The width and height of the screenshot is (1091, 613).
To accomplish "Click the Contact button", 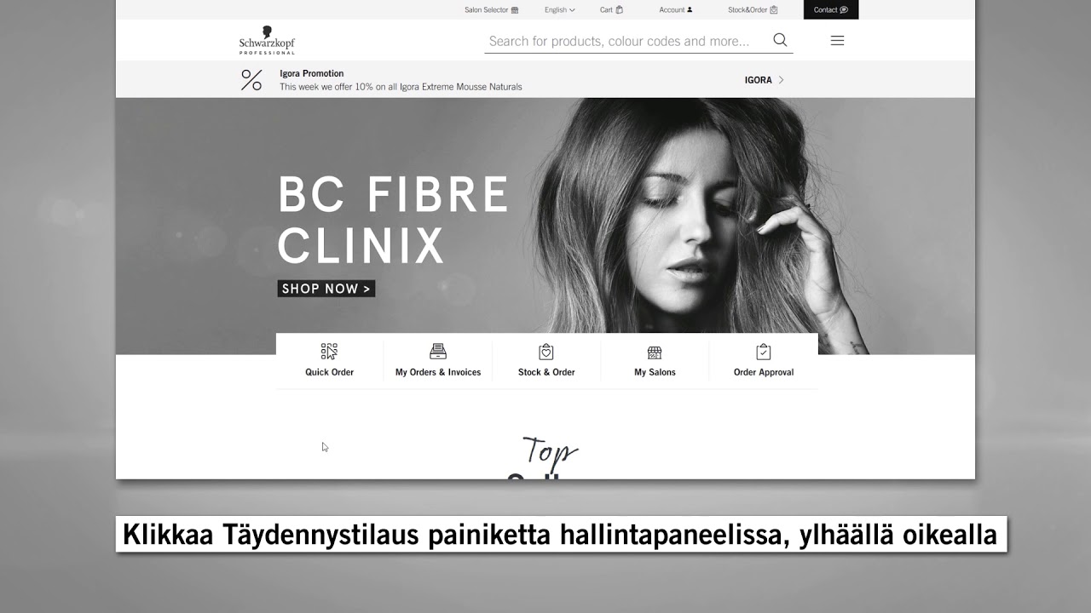I will [831, 10].
